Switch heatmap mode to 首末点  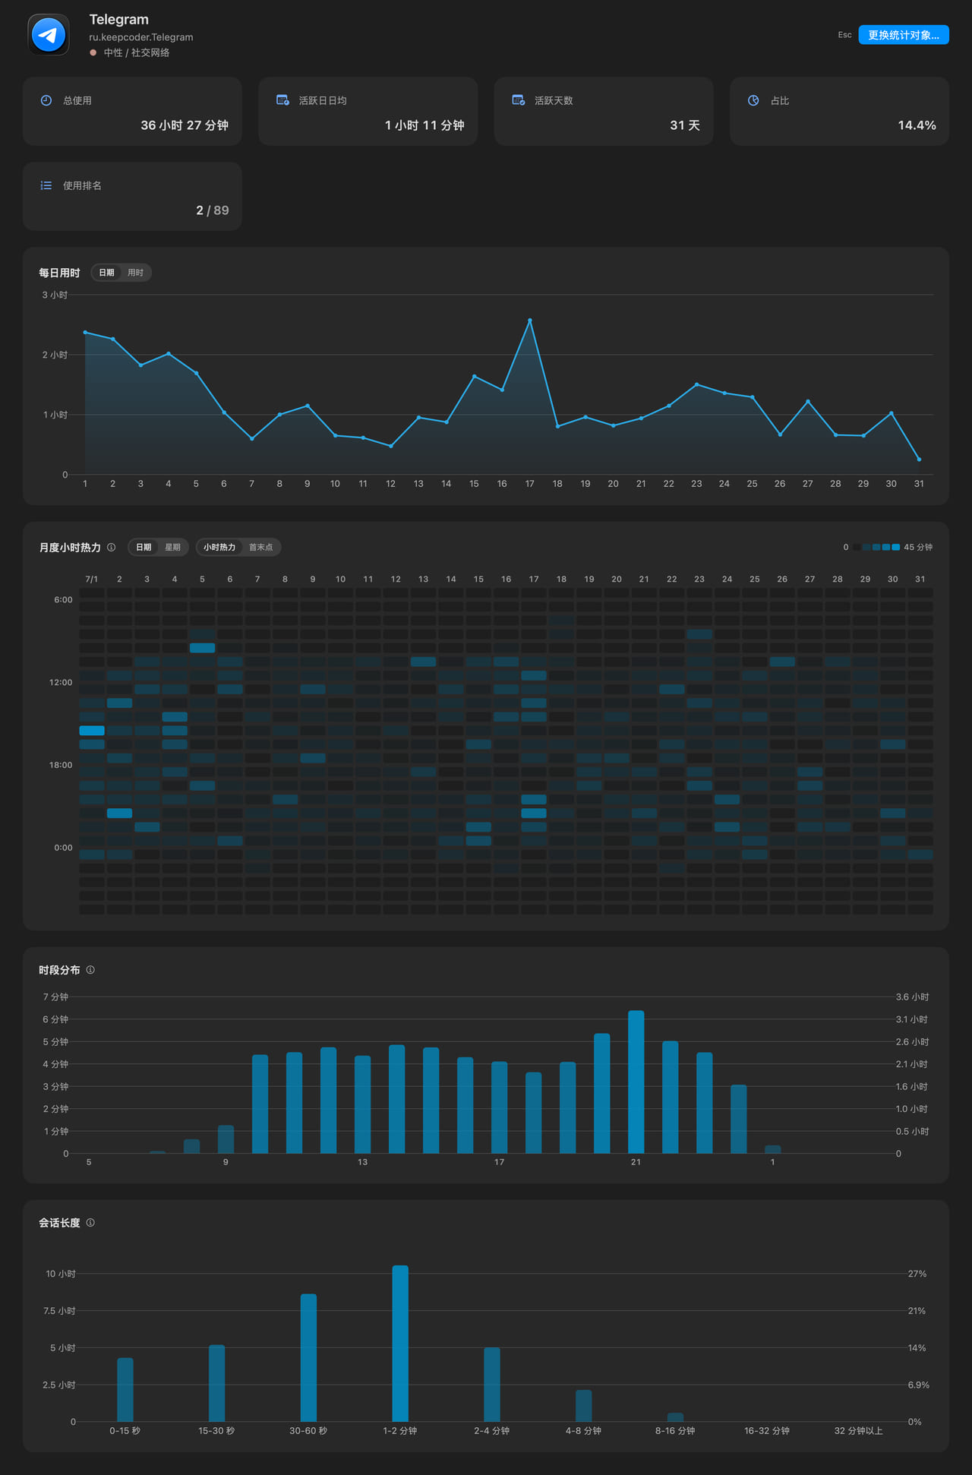[261, 547]
